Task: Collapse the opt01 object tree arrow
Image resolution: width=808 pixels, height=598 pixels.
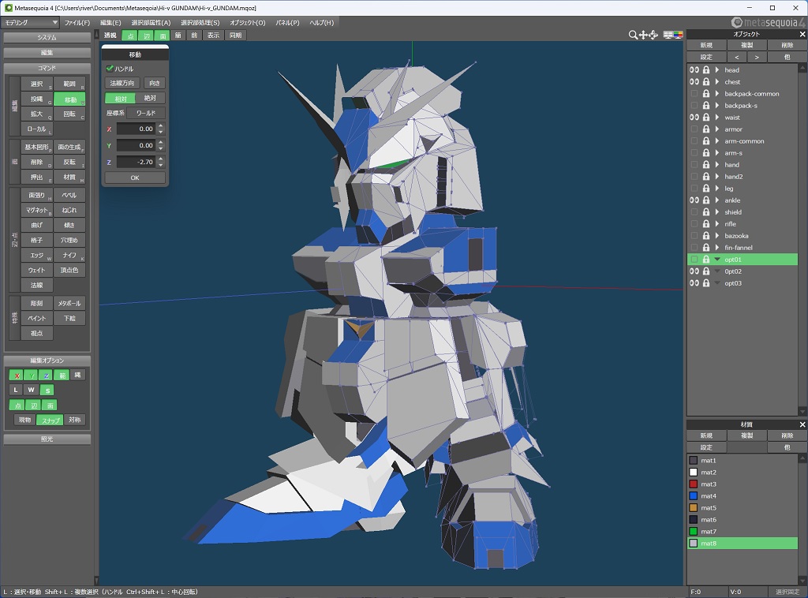Action: (717, 260)
